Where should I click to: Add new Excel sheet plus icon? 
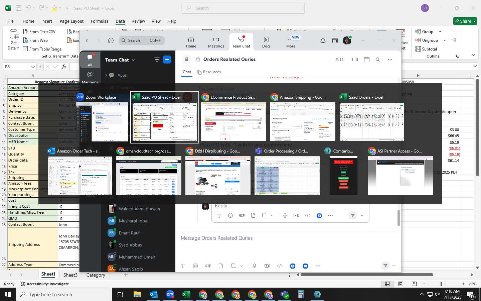coord(126,275)
